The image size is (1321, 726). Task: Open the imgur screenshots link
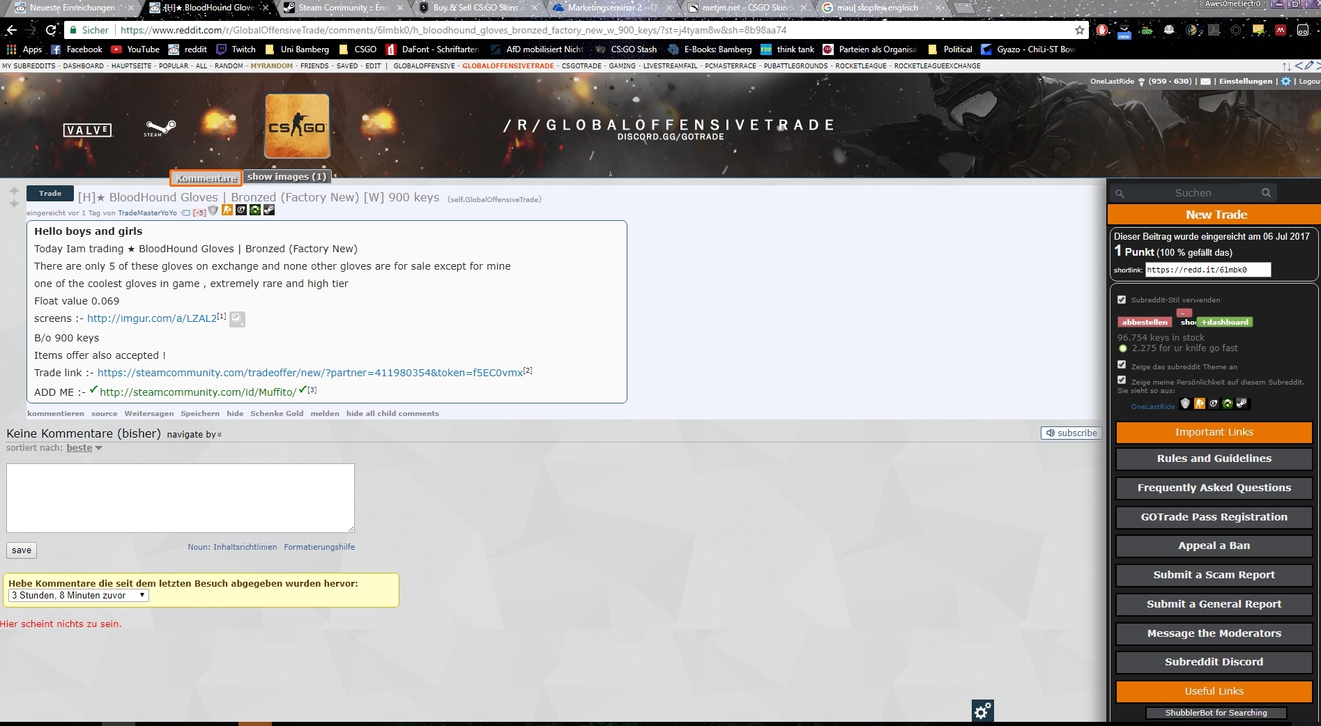tap(152, 318)
